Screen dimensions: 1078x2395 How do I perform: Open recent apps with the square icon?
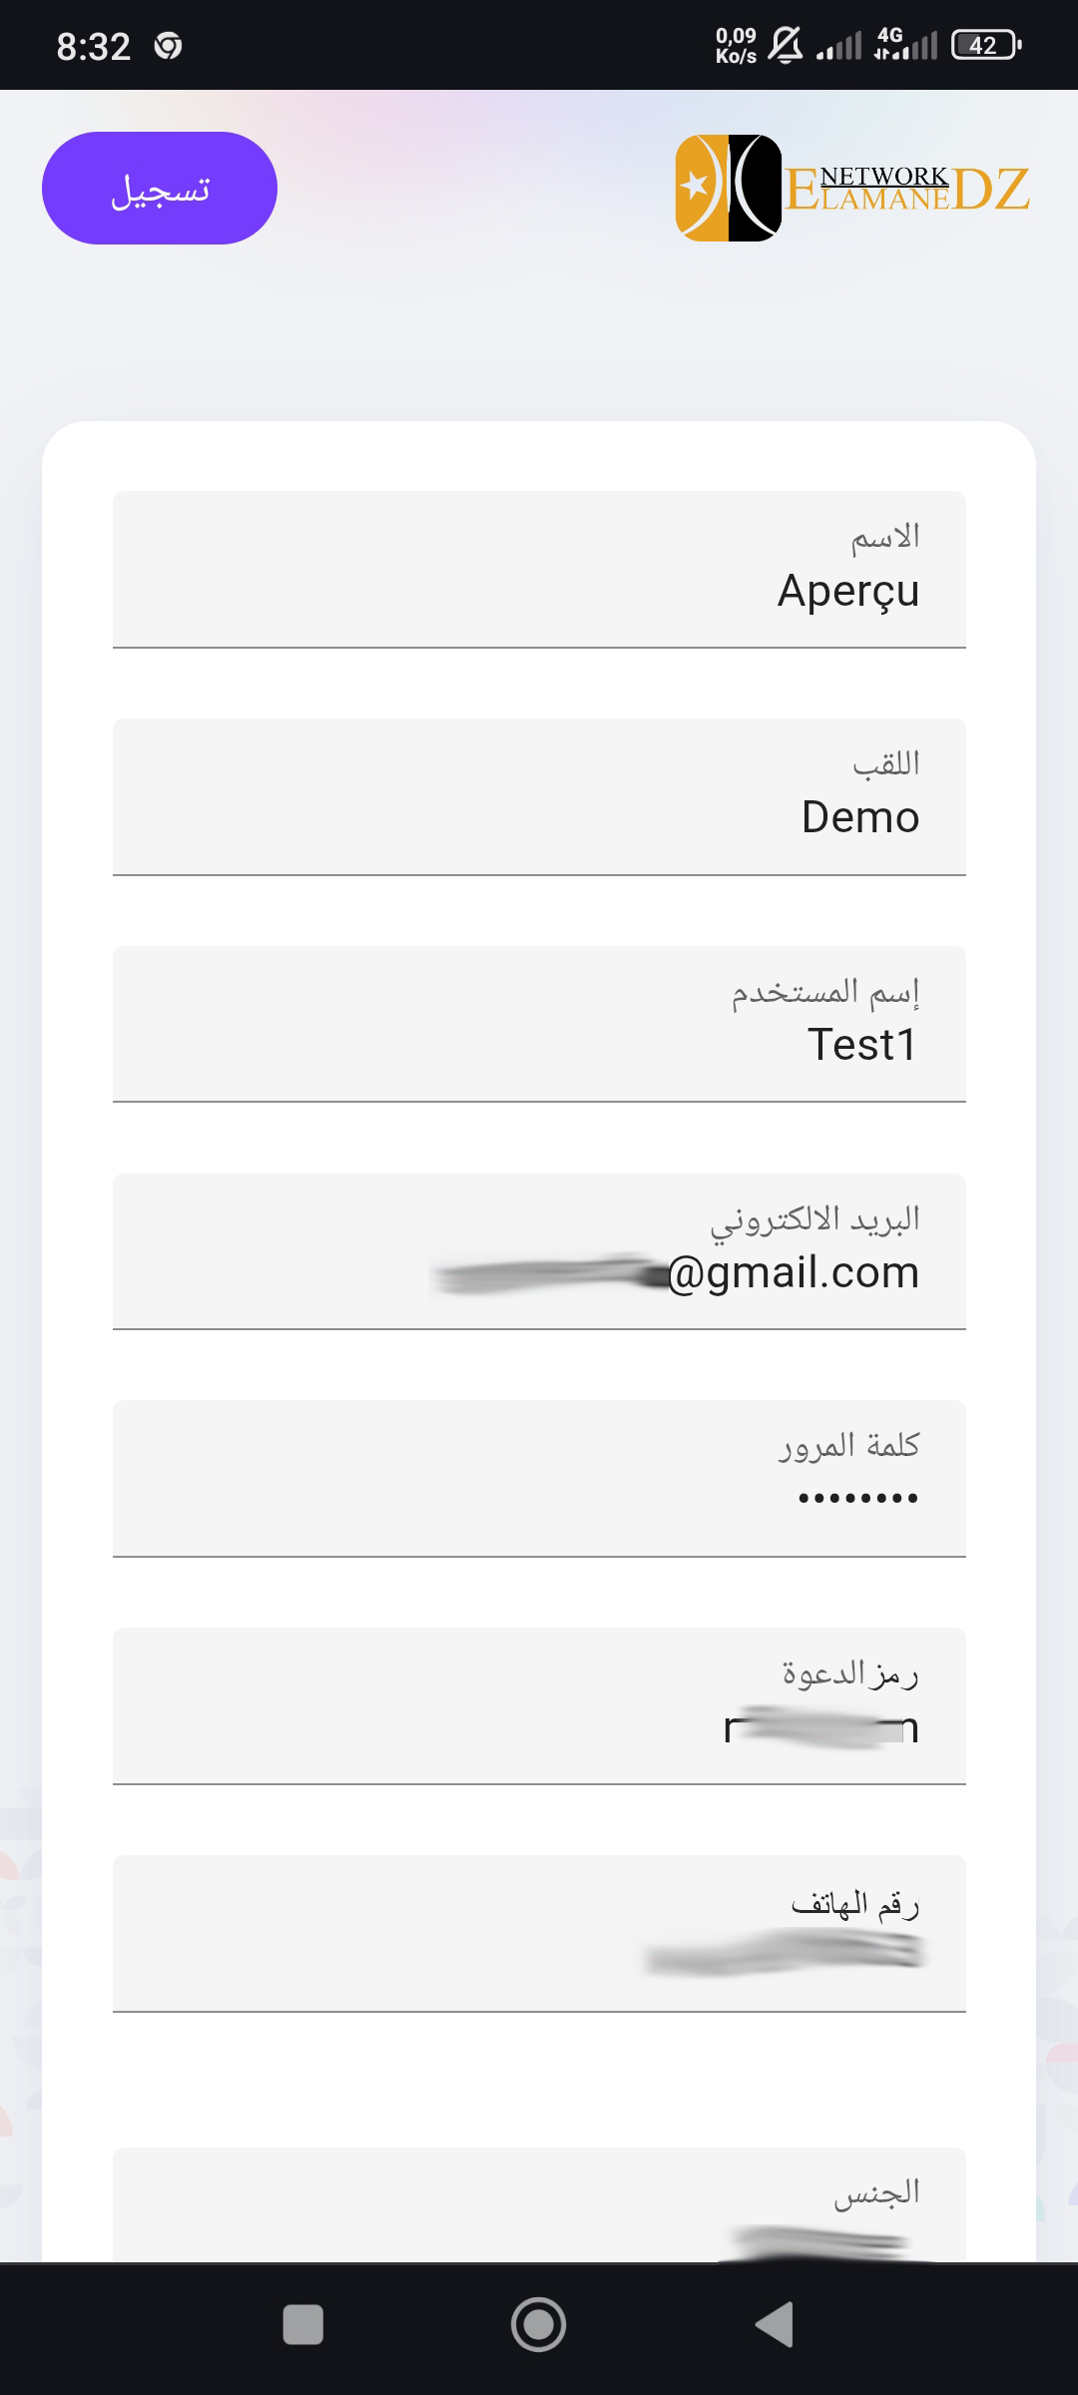tap(303, 2324)
